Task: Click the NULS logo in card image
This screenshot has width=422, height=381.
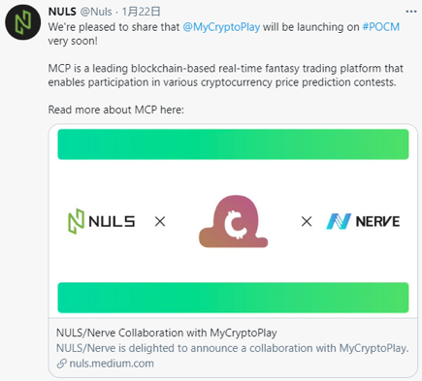Action: click(101, 221)
